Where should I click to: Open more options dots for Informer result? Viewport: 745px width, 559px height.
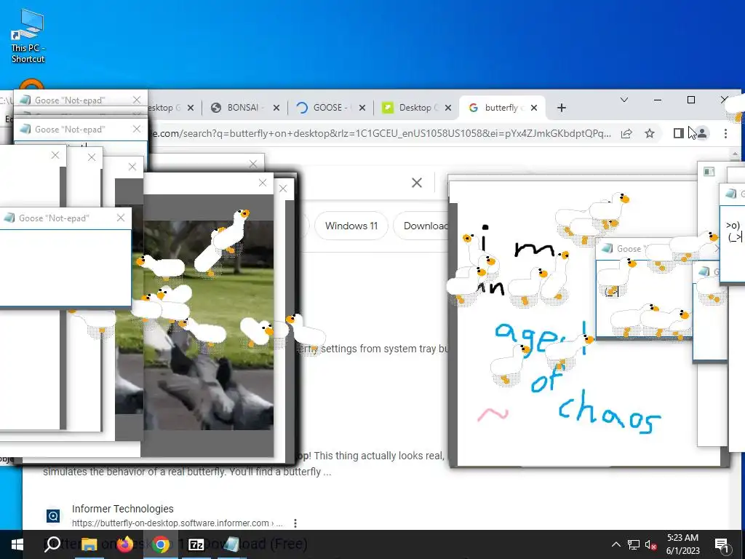295,523
